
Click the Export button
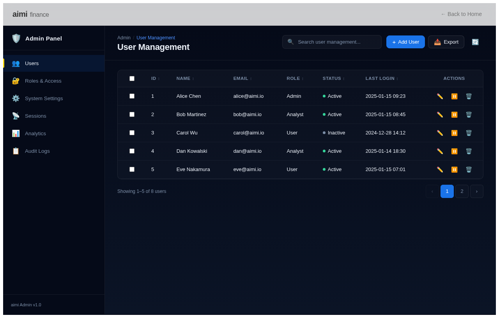pyautogui.click(x=446, y=42)
